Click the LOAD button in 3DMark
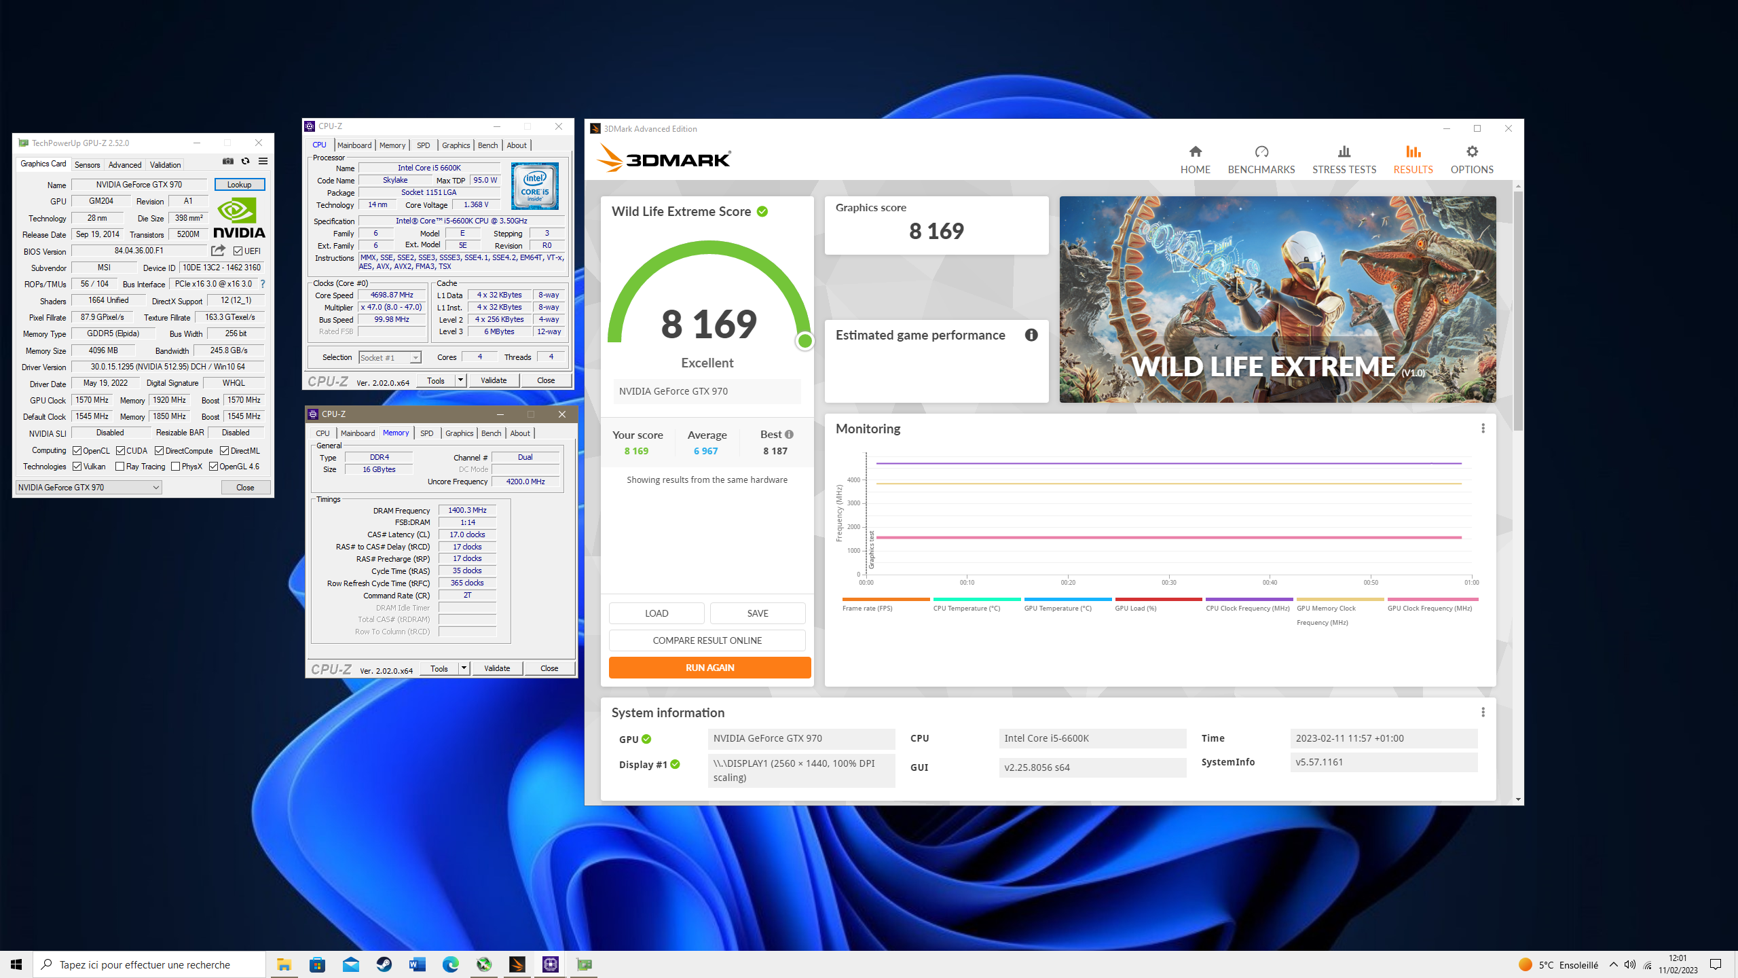 (x=657, y=613)
